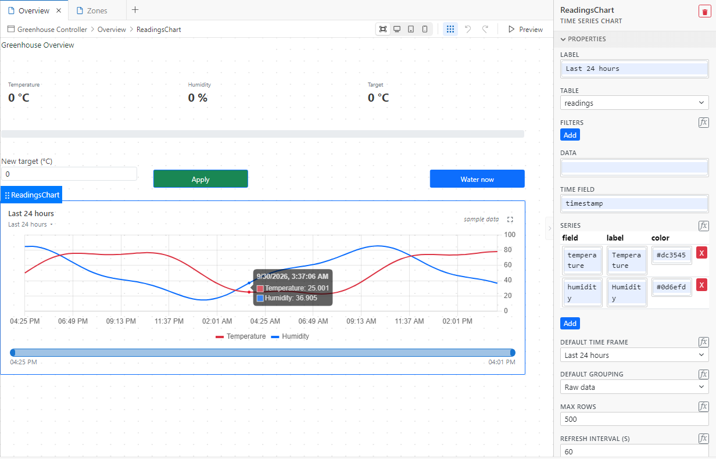Select the mobile phone viewport icon
The width and height of the screenshot is (716, 459).
coord(425,29)
